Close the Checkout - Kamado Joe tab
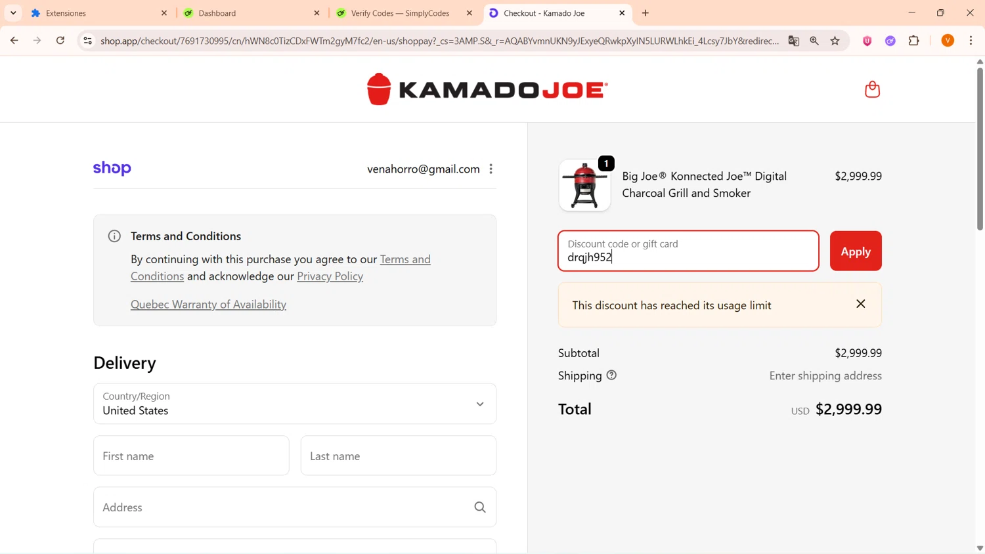Screen dimensions: 985x554 [622, 13]
